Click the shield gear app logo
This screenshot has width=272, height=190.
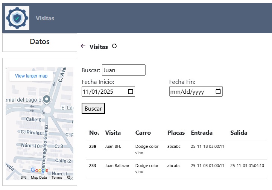click(x=18, y=18)
